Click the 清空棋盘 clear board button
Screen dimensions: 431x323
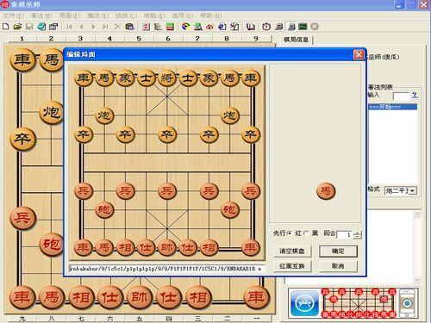point(292,252)
